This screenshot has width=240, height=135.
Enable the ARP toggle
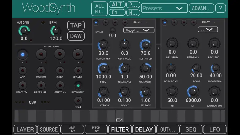(22, 71)
